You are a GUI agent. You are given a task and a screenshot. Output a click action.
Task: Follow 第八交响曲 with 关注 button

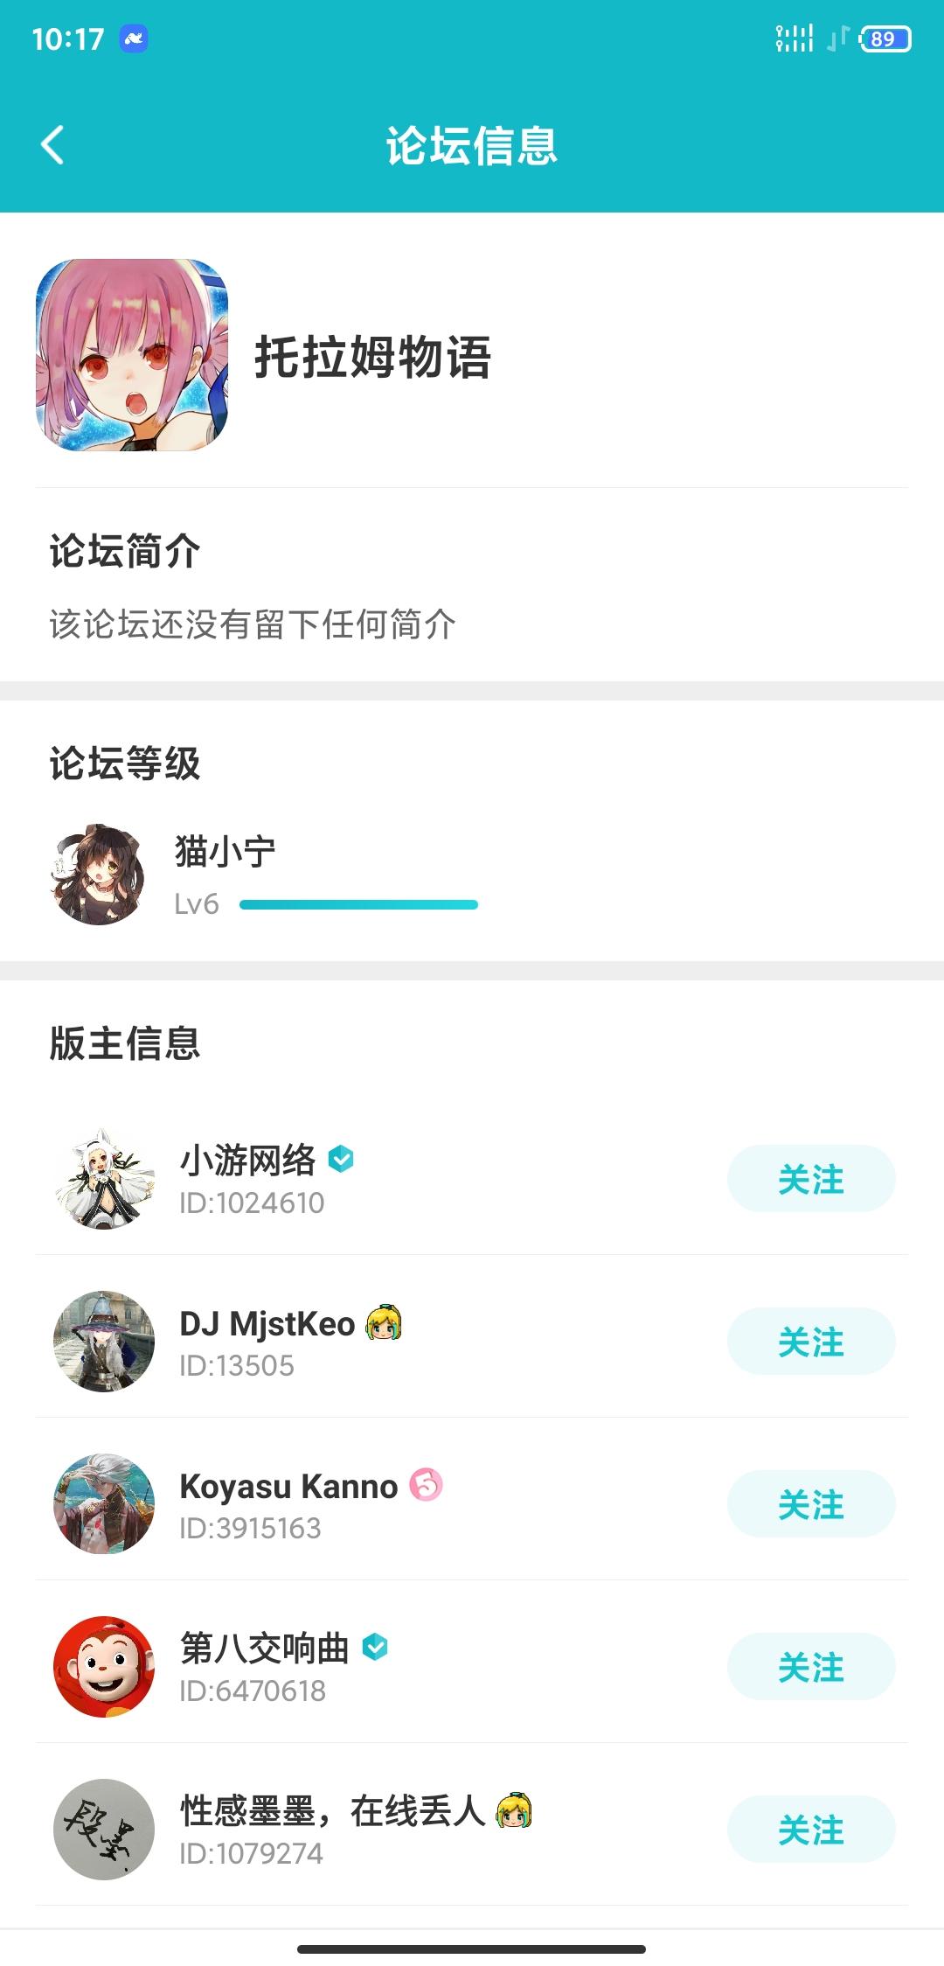pyautogui.click(x=810, y=1667)
